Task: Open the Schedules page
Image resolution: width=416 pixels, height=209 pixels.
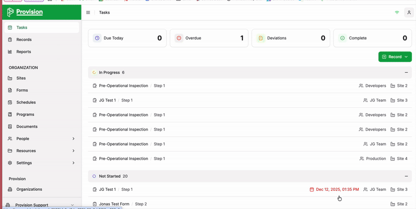Action: tap(26, 102)
